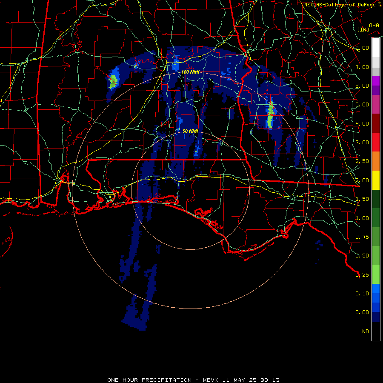Click the 0.50 legend value
The image size is (383, 383).
tap(362, 256)
